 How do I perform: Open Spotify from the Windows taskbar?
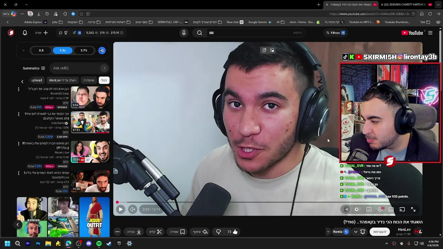(x=99, y=243)
